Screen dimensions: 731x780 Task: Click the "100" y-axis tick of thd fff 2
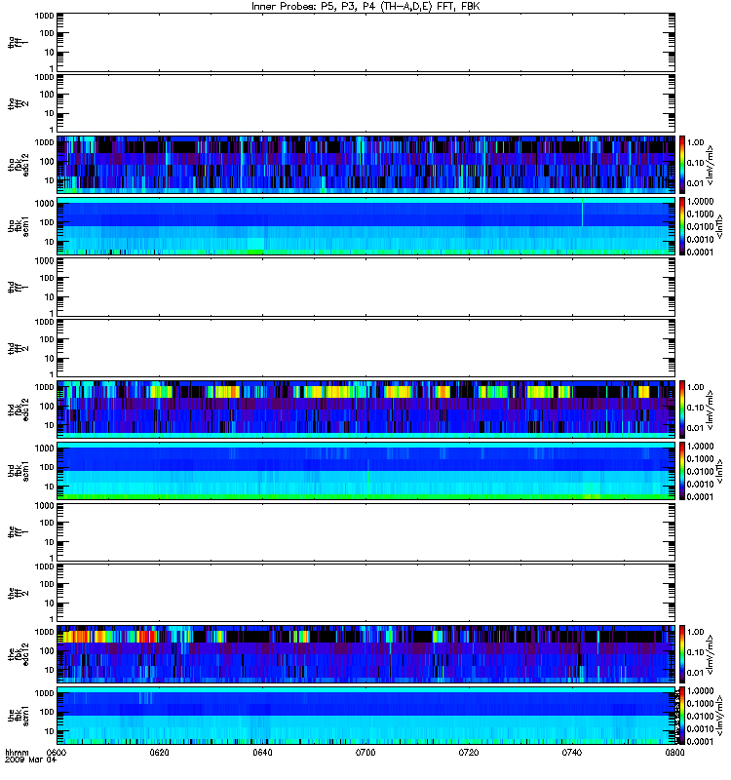[47, 339]
